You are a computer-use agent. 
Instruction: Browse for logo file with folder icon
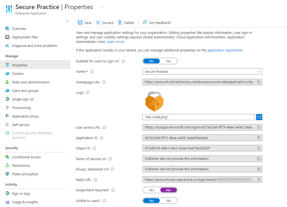coord(259,117)
